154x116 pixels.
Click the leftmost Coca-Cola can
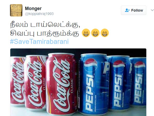click(17, 81)
